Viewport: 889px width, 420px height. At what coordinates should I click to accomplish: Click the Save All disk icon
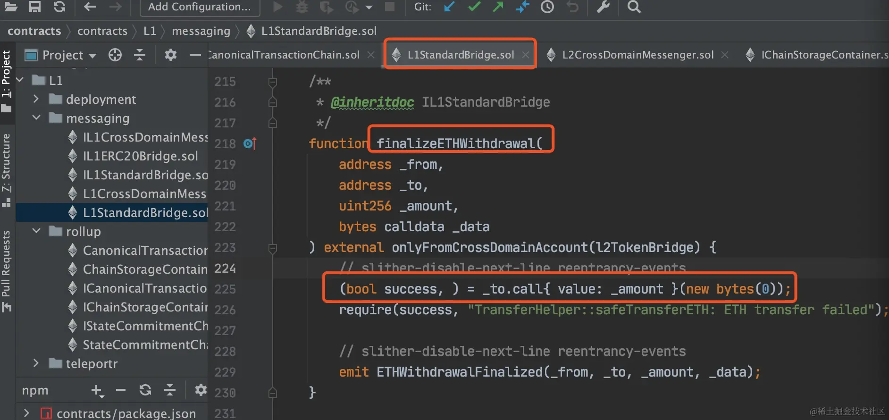(x=35, y=7)
